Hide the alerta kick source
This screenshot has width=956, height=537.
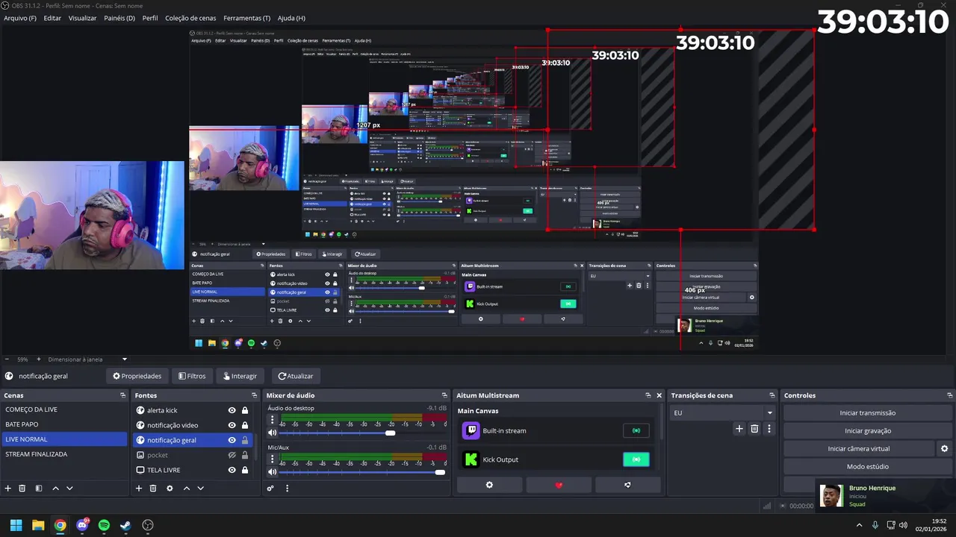click(x=232, y=410)
